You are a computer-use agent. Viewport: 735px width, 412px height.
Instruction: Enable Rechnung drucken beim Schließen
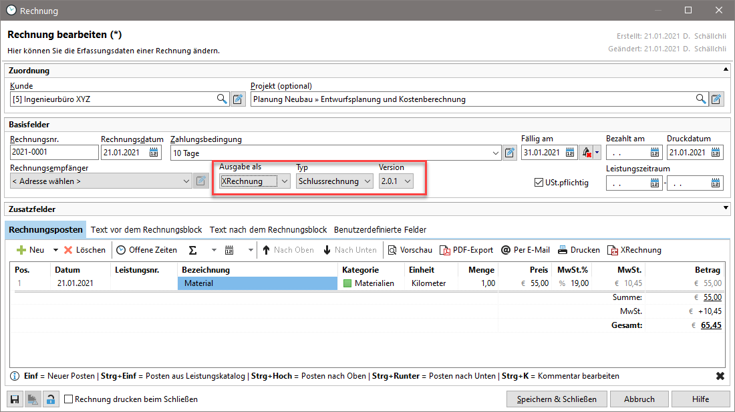point(68,399)
